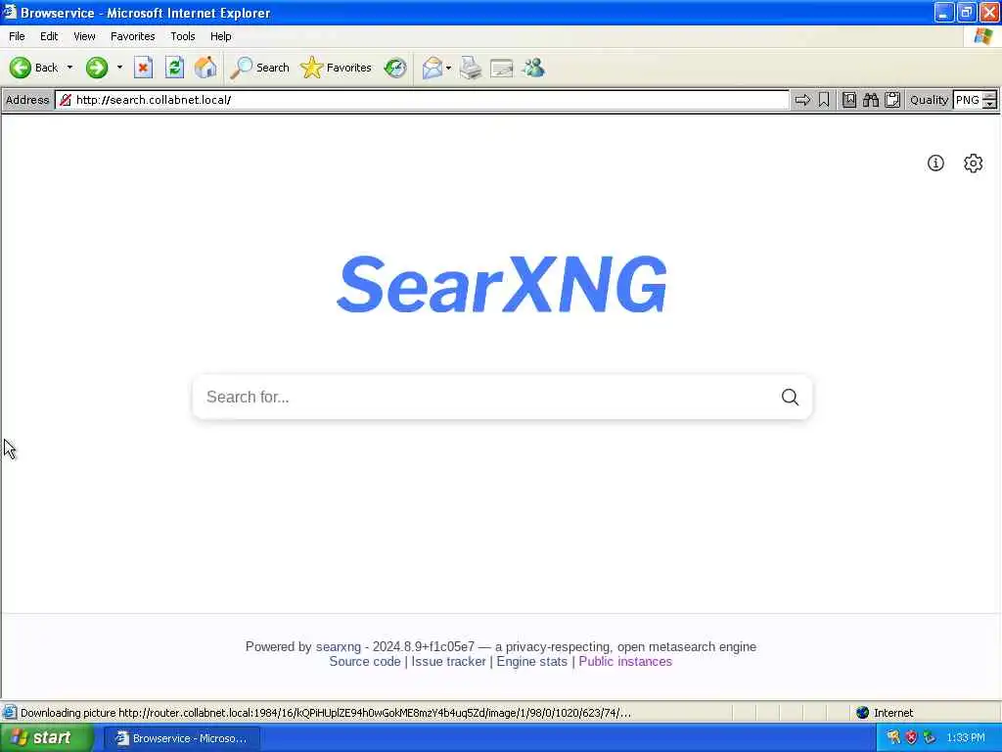Image resolution: width=1002 pixels, height=752 pixels.
Task: Focus the 'Search for...' input box
Action: pyautogui.click(x=485, y=398)
